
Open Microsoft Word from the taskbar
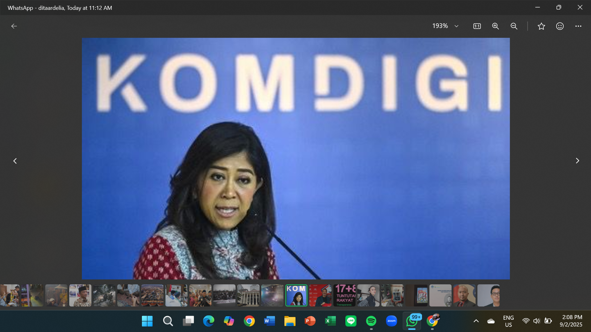coord(269,321)
